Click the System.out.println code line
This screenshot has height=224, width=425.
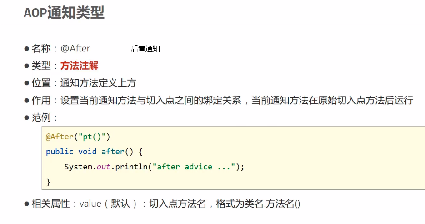click(x=154, y=167)
